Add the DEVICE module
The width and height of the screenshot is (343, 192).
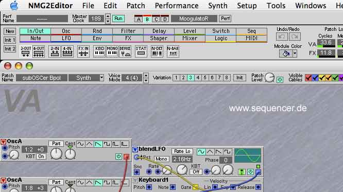[x=125, y=51]
